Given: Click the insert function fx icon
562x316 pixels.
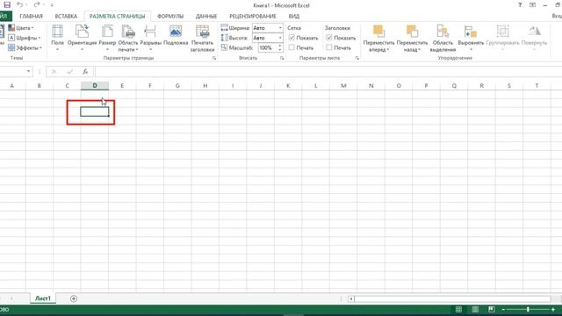Looking at the screenshot, I should pyautogui.click(x=85, y=72).
